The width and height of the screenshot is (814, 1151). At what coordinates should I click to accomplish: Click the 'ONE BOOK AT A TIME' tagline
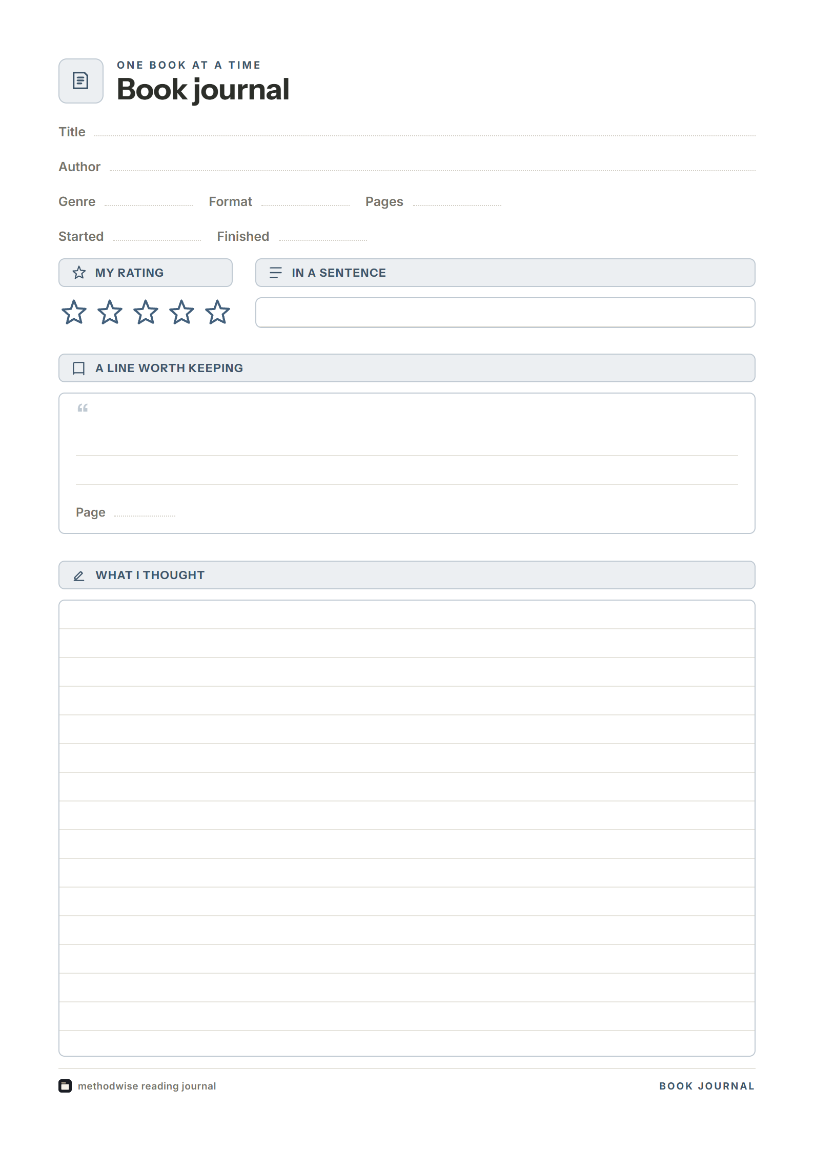click(189, 65)
